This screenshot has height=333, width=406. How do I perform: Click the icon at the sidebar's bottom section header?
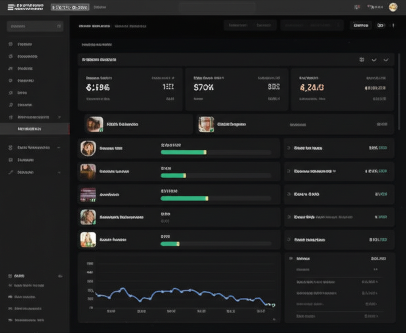[10, 276]
